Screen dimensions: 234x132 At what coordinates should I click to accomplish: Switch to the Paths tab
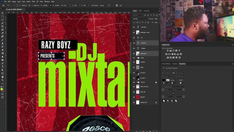coord(140,11)
